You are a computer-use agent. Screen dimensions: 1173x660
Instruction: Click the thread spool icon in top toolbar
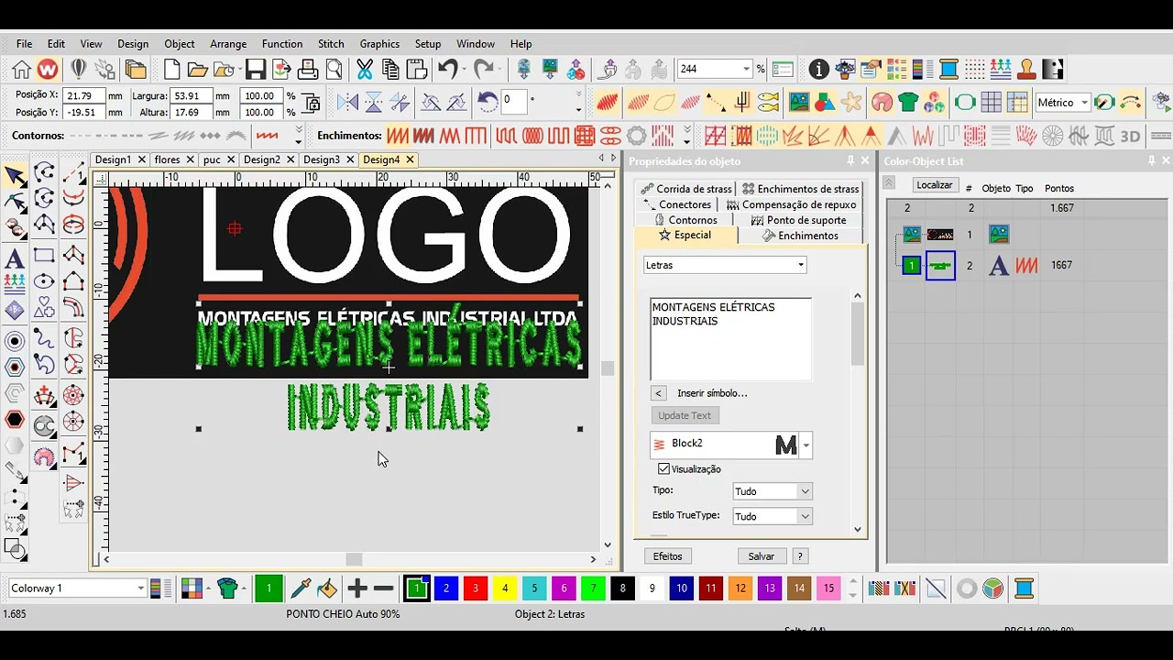coord(948,69)
